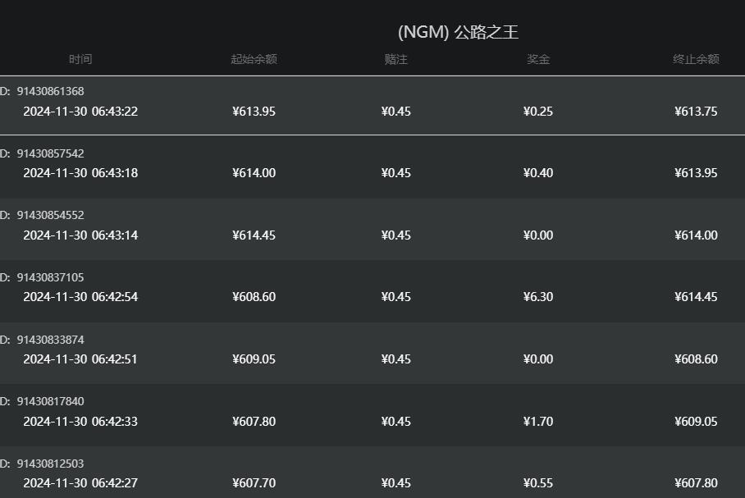This screenshot has height=498, width=745.
Task: Click the (NGM) 公路之王 title
Action: pos(458,32)
